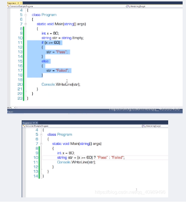Click 'static void Main' in lower editor

pyautogui.click(x=66, y=143)
